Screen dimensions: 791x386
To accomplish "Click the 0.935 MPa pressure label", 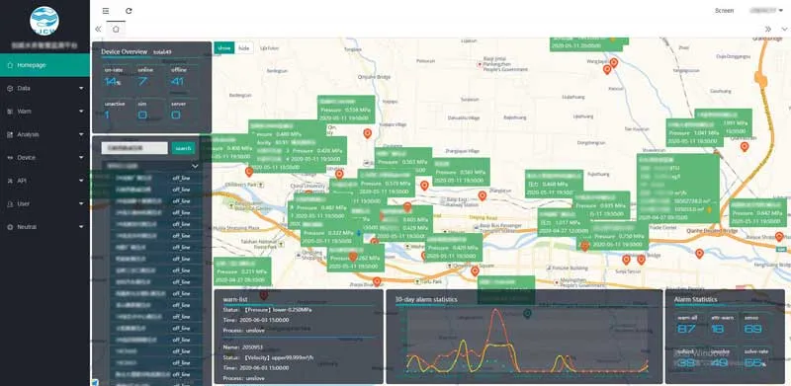I will click(x=601, y=205).
